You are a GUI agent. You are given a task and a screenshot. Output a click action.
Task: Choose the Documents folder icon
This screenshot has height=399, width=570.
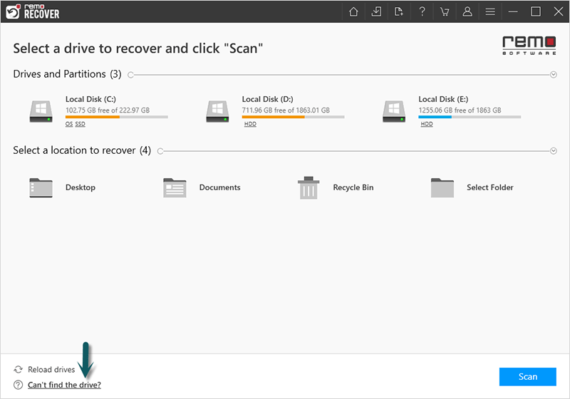[x=175, y=187]
